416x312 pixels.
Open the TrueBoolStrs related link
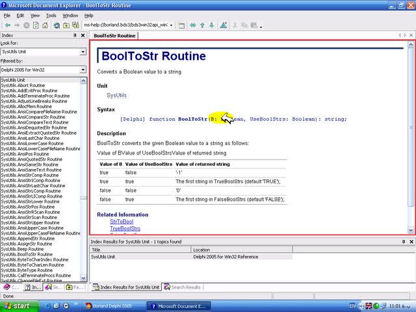[x=125, y=228]
